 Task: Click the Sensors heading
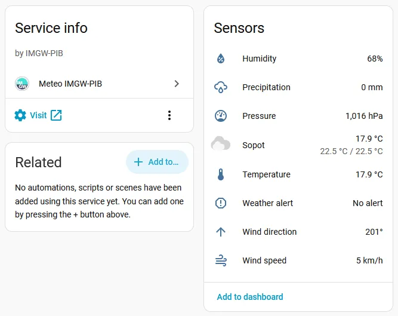(x=239, y=28)
